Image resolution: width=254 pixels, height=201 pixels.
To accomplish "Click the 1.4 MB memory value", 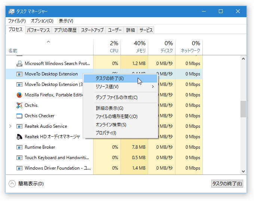I will coord(138,168).
